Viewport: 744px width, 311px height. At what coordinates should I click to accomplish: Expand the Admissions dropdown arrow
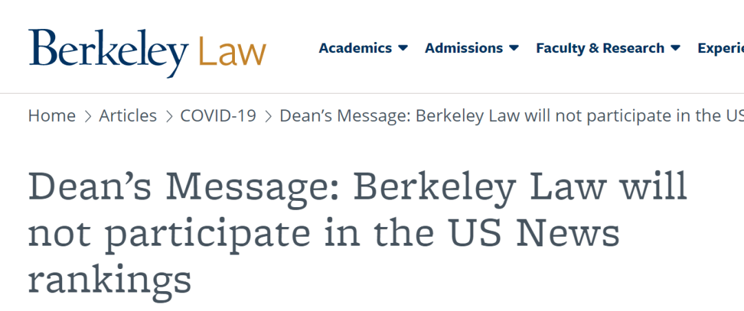514,48
